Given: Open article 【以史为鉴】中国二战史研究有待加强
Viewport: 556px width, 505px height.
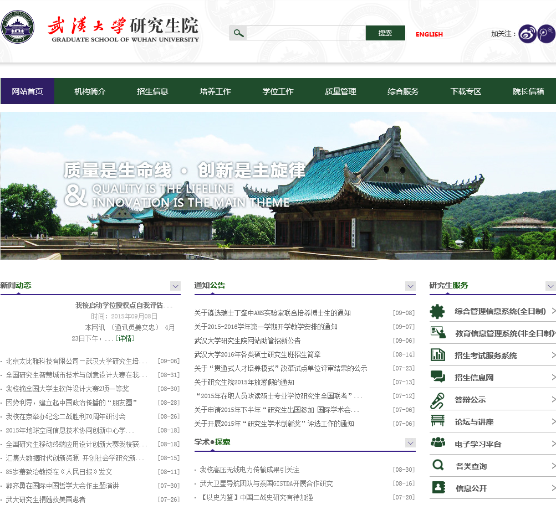Looking at the screenshot, I should (x=256, y=497).
